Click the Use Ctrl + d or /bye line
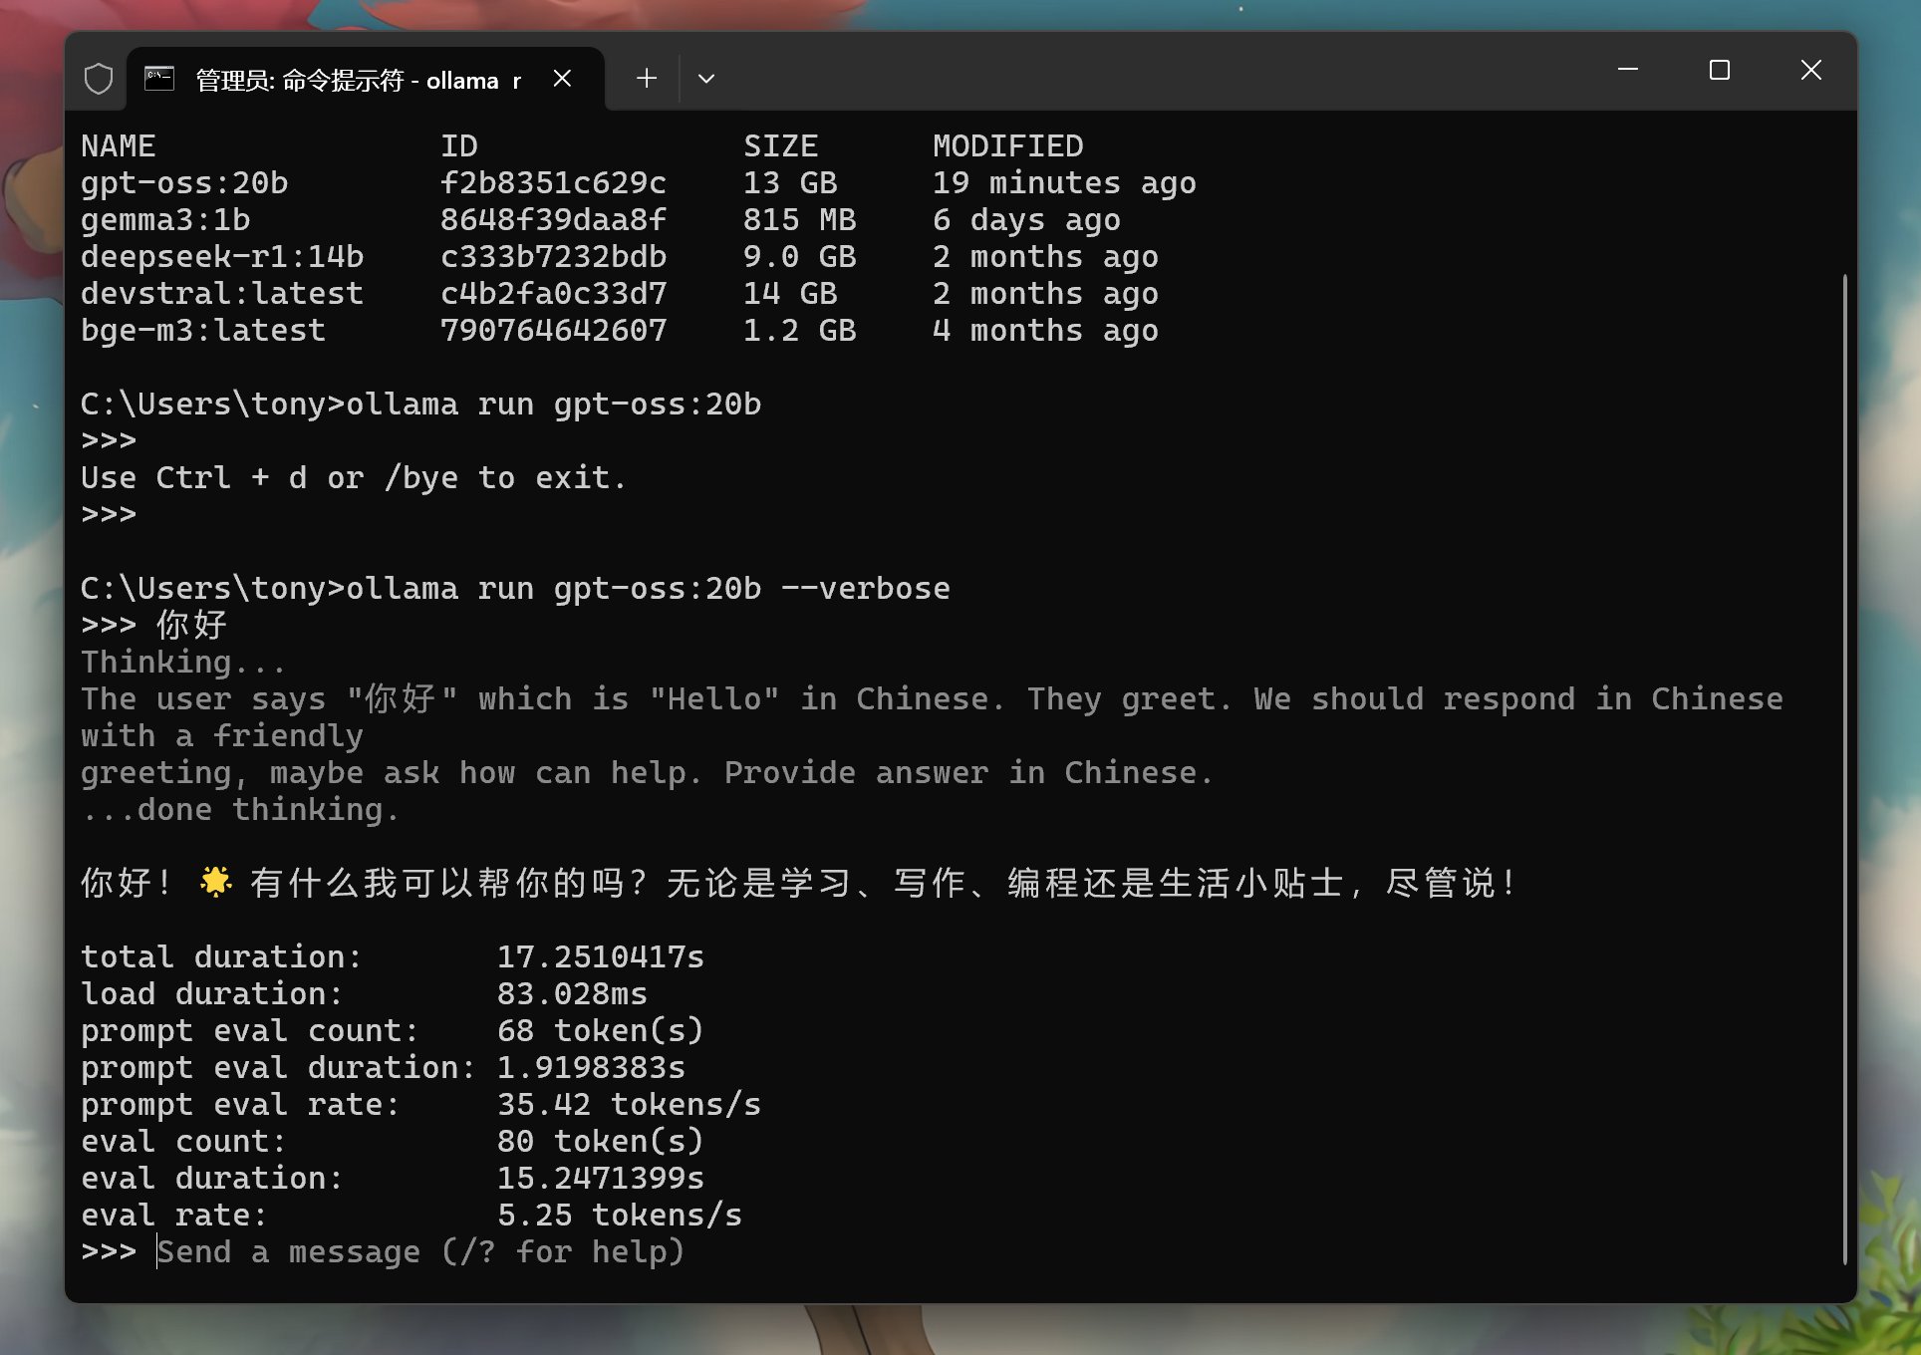1921x1355 pixels. coord(354,477)
